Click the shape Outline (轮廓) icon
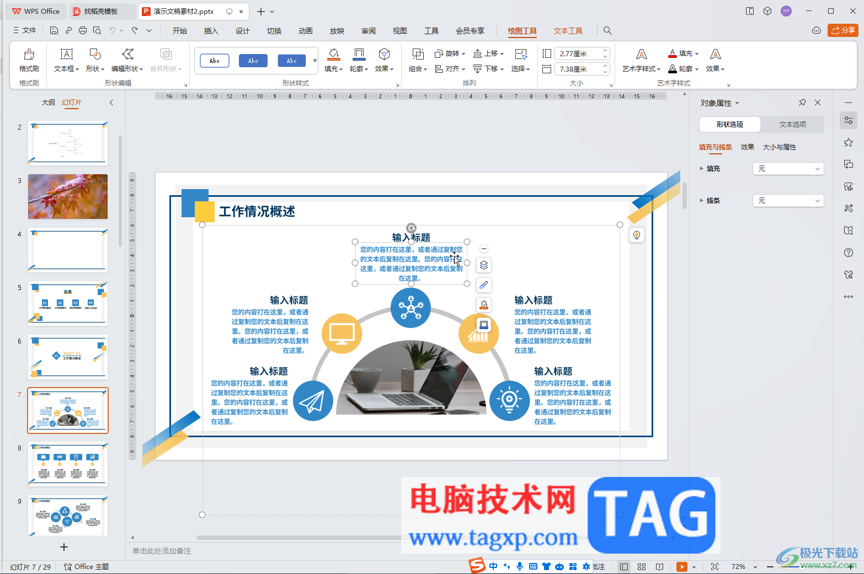Screen dimensions: 864x574 pos(359,54)
